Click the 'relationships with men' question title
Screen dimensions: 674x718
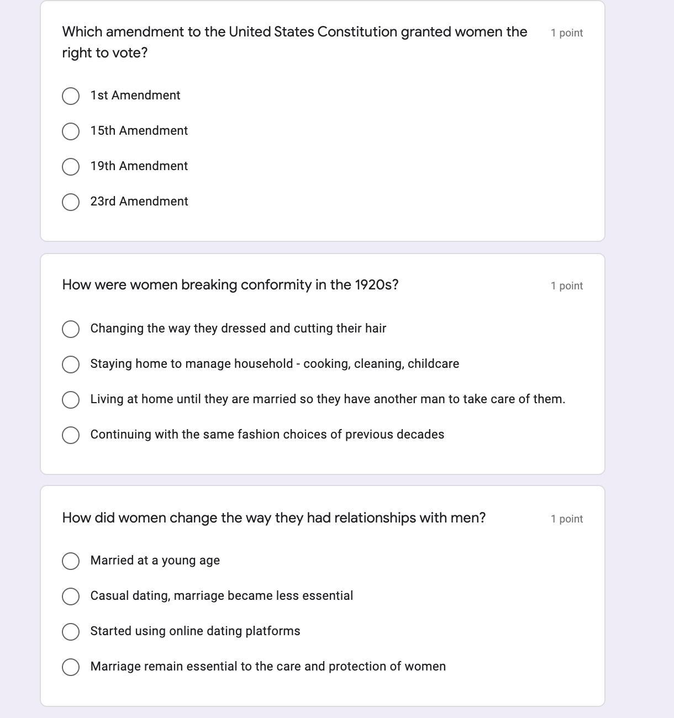pyautogui.click(x=274, y=518)
